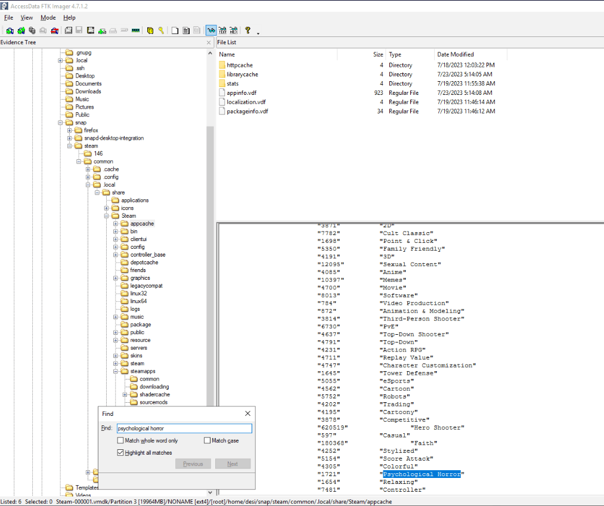Switch viewer to Hex mode icon
Viewport: 604px width, 506px height.
coord(234,30)
